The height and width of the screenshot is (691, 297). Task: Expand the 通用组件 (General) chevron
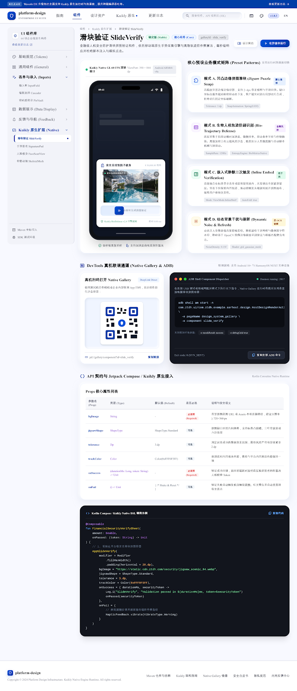pos(67,67)
